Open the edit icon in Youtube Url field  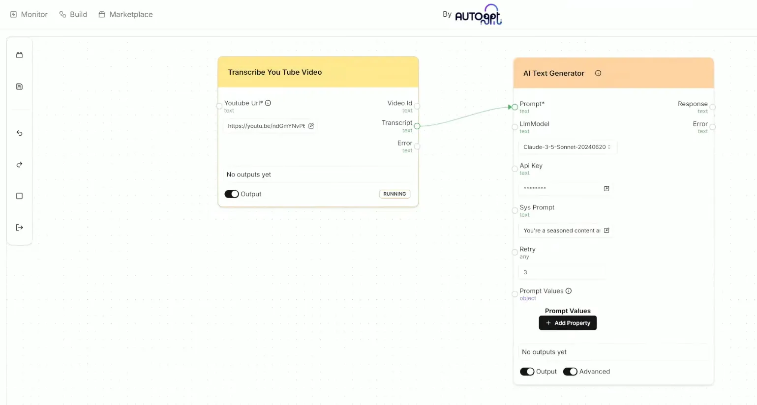pyautogui.click(x=311, y=126)
